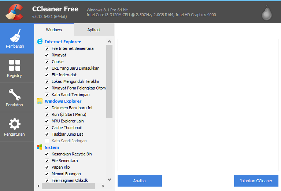Toggle Taskbar Jump List checkbox

pos(47,134)
